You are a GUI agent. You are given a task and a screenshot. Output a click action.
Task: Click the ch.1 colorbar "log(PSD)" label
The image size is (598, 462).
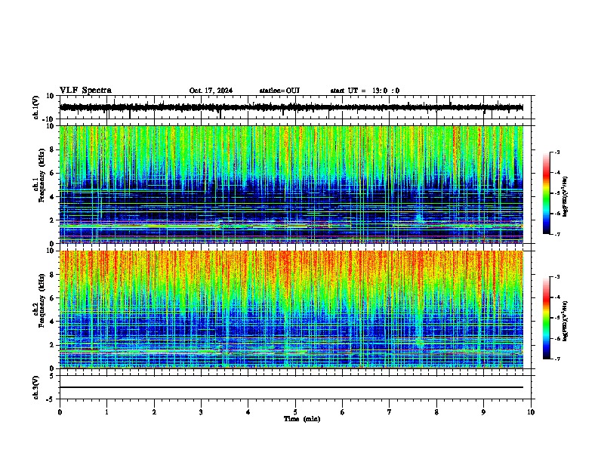[x=566, y=197]
